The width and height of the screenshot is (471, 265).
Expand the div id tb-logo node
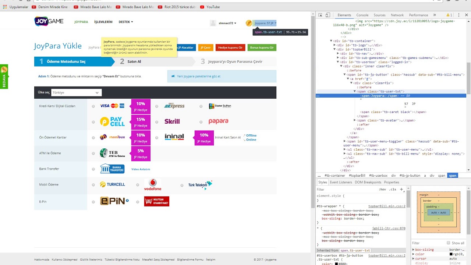[334, 45]
